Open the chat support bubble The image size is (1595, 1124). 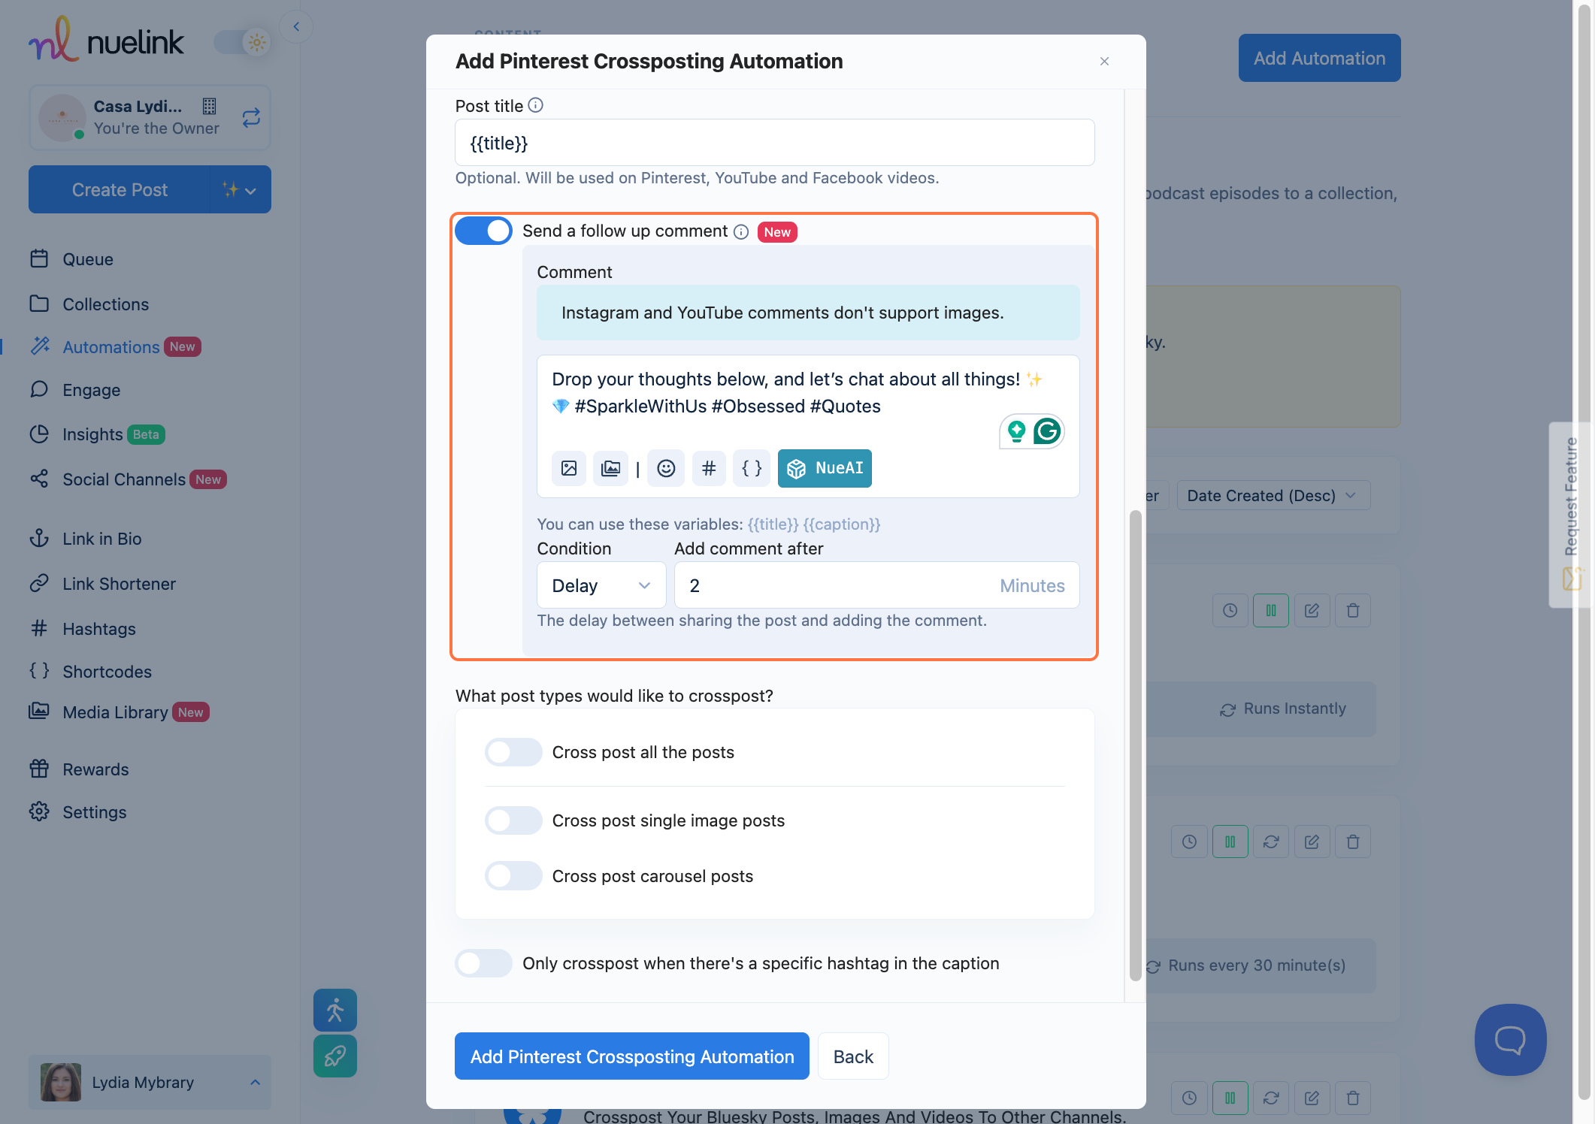pos(1509,1039)
